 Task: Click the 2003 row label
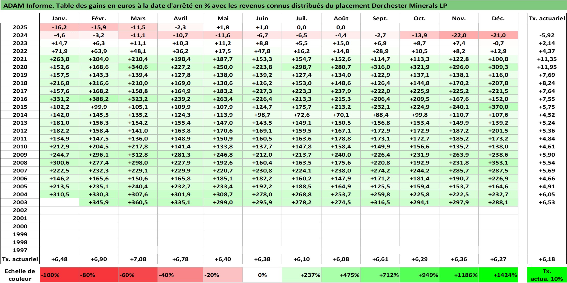[20, 202]
